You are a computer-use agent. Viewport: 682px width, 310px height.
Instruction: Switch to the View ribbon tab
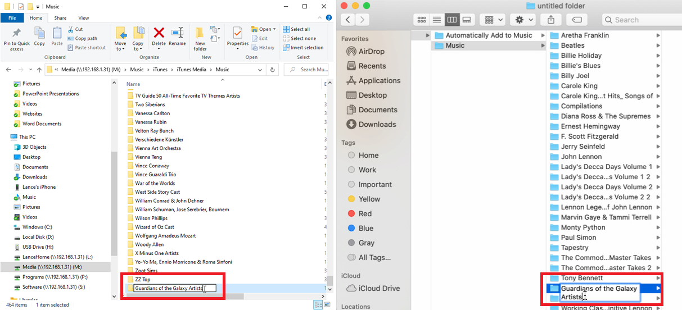click(84, 18)
